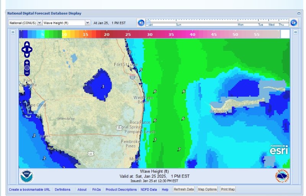Viewport: 306px width, 196px height.
Task: Pan the map left with arrow
Action: coord(23,49)
